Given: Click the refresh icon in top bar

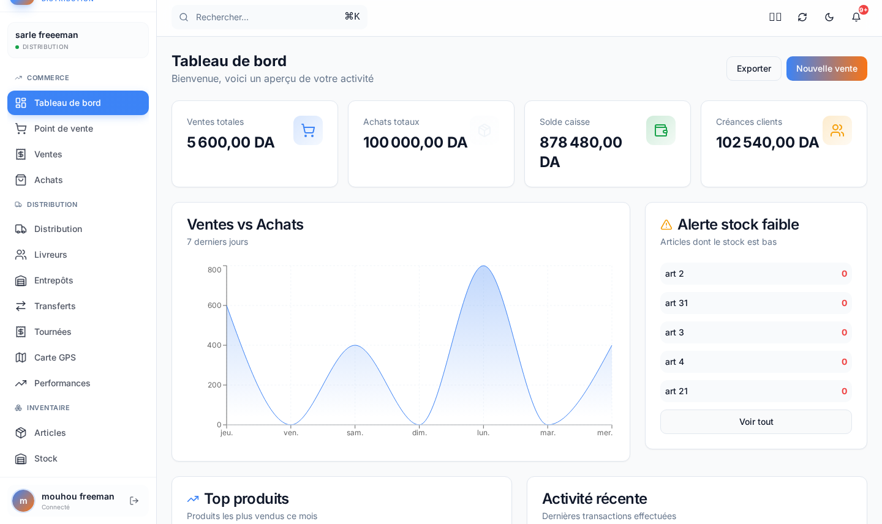Looking at the screenshot, I should (802, 17).
